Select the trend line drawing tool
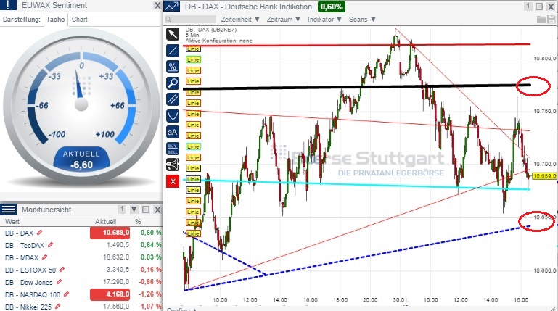Image resolution: width=558 pixels, height=311 pixels. [173, 51]
